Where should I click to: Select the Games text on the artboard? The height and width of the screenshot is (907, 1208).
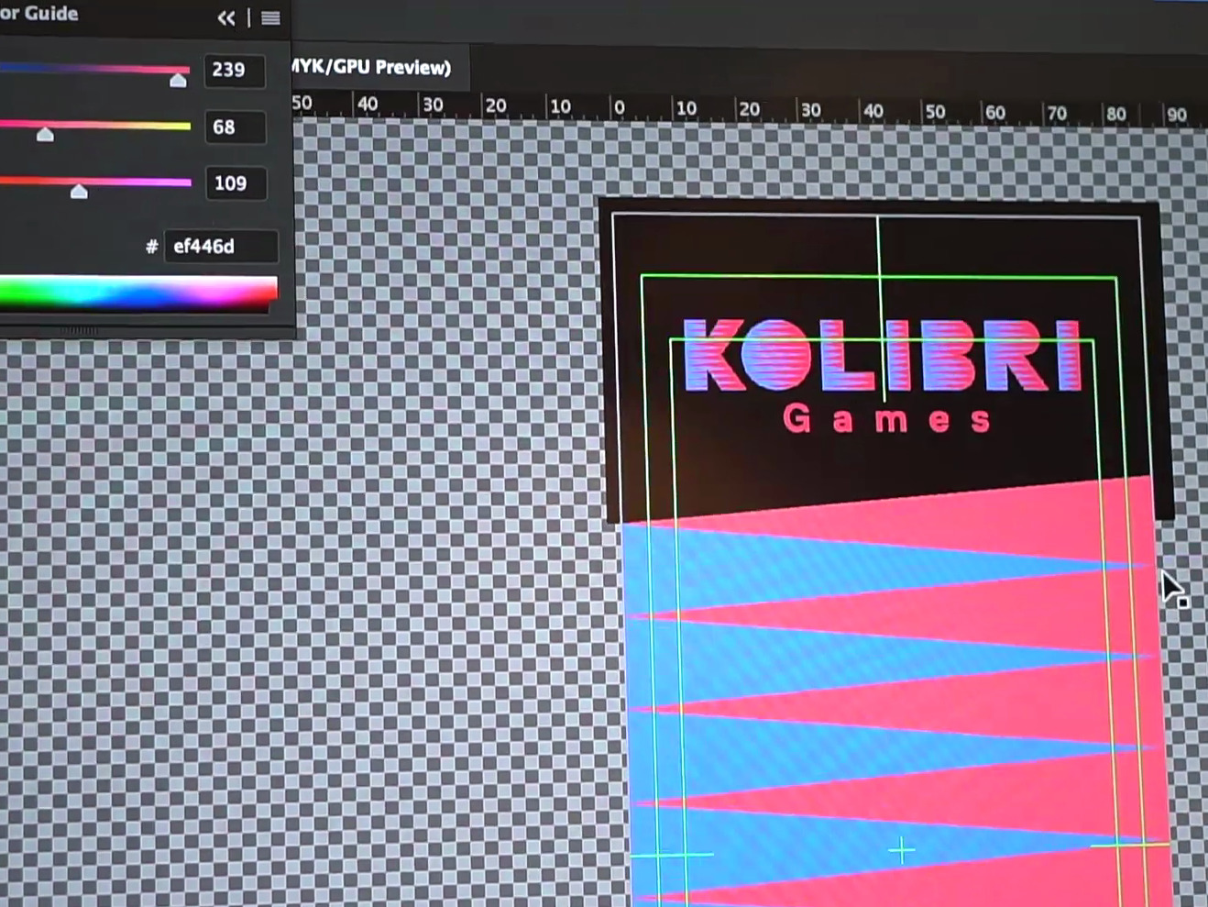tap(887, 419)
